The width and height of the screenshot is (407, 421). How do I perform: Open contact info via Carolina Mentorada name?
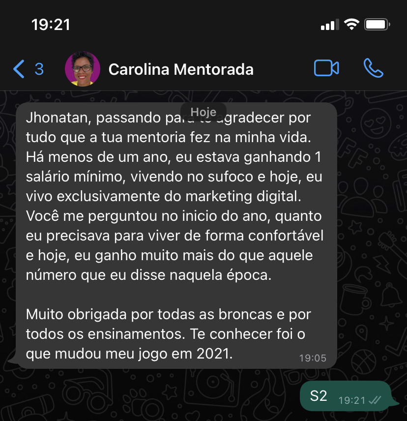[181, 69]
